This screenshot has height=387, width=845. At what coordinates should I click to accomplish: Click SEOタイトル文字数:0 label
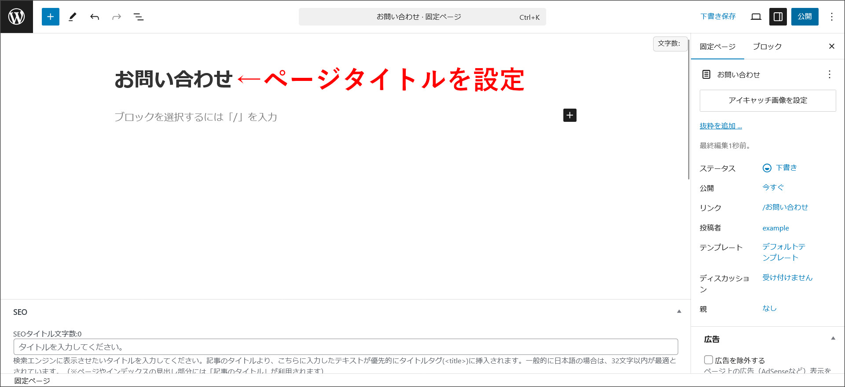click(48, 334)
